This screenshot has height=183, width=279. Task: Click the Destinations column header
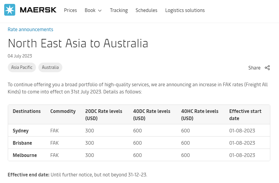[x=27, y=111]
